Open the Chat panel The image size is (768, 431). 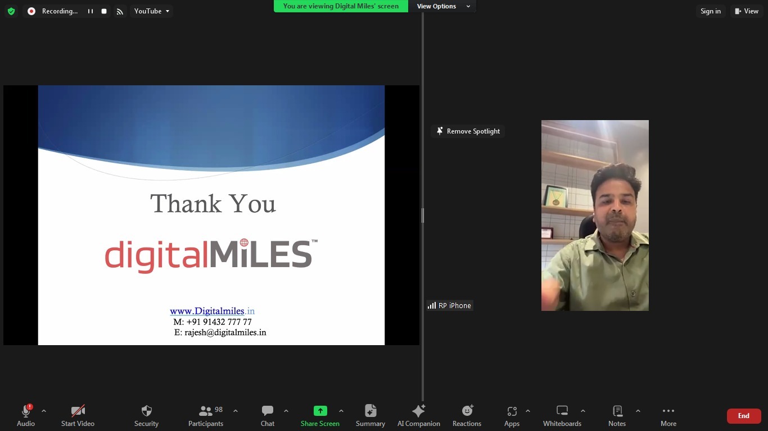[268, 415]
